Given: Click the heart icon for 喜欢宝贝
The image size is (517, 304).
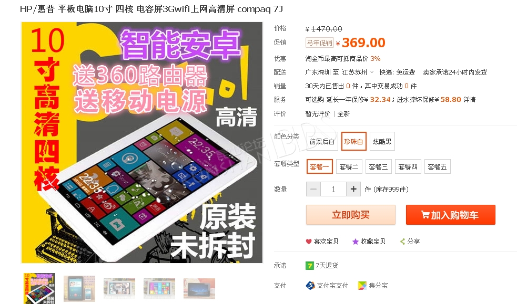Looking at the screenshot, I should pos(309,242).
